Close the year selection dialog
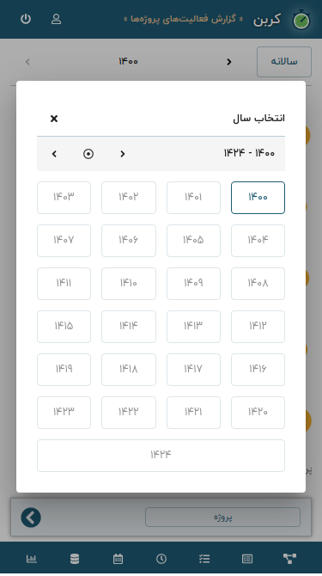 click(x=54, y=119)
